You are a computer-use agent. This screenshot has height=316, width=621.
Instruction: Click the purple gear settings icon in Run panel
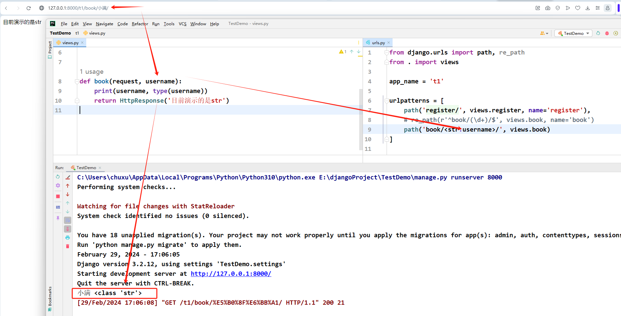click(58, 186)
